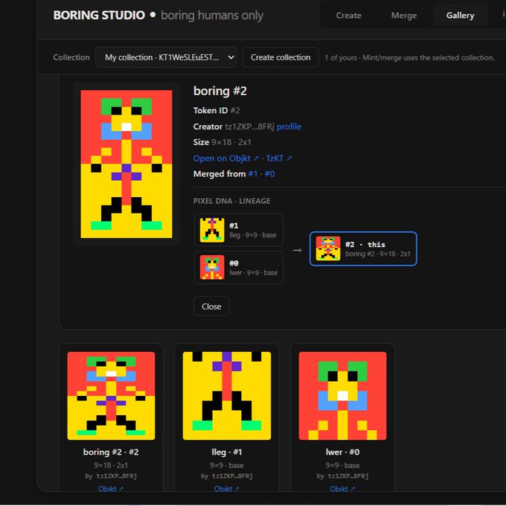Click the 'lleg · #1' card title
Screen dimensions: 506x506
[227, 452]
